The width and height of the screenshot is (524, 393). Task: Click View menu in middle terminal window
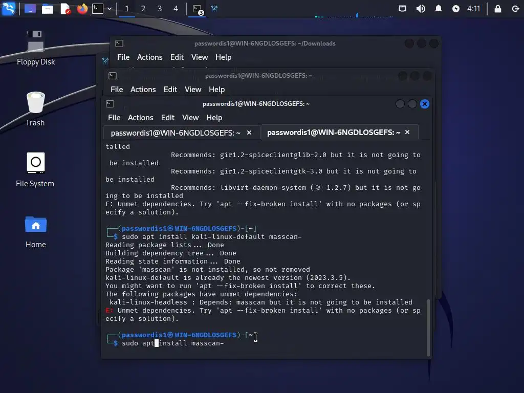193,90
